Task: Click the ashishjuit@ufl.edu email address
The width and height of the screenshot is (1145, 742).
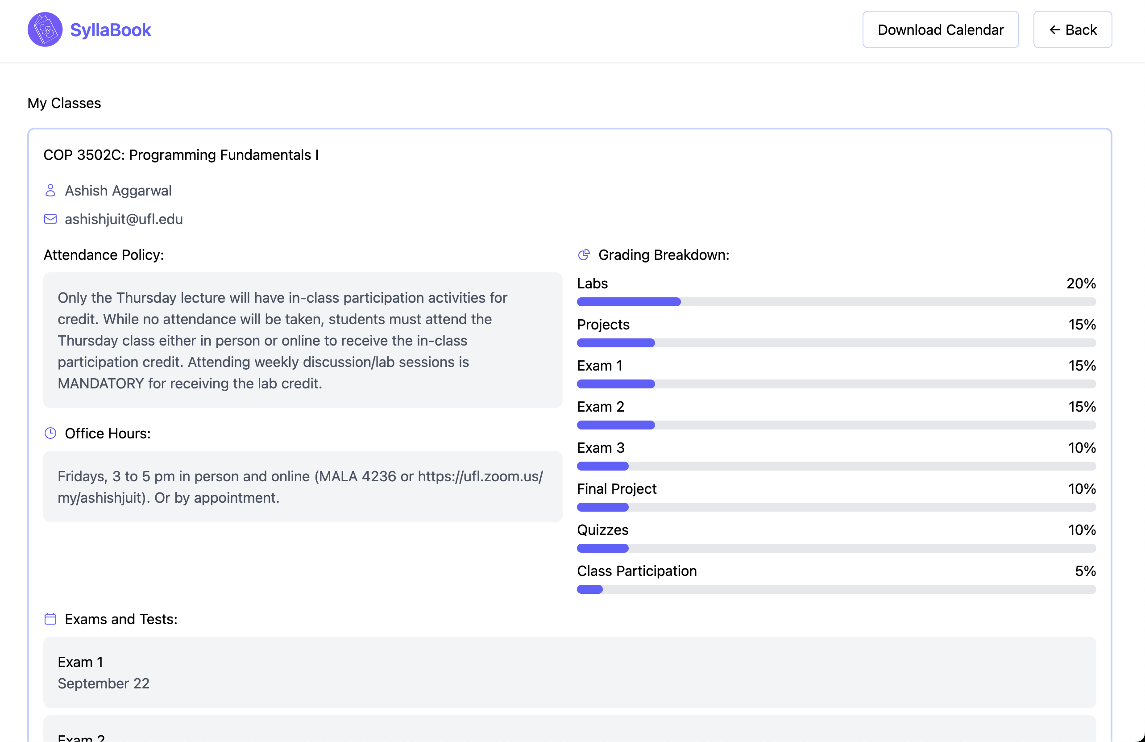Action: coord(124,219)
